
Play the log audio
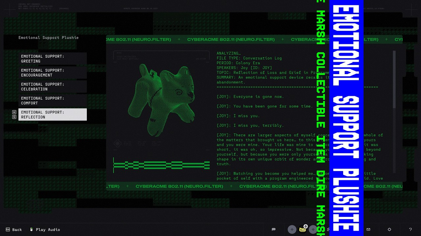(x=45, y=229)
